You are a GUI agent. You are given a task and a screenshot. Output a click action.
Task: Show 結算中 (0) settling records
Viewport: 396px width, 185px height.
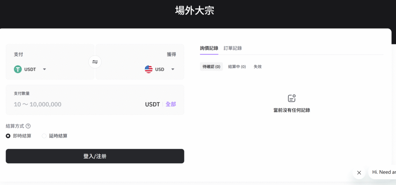(237, 67)
